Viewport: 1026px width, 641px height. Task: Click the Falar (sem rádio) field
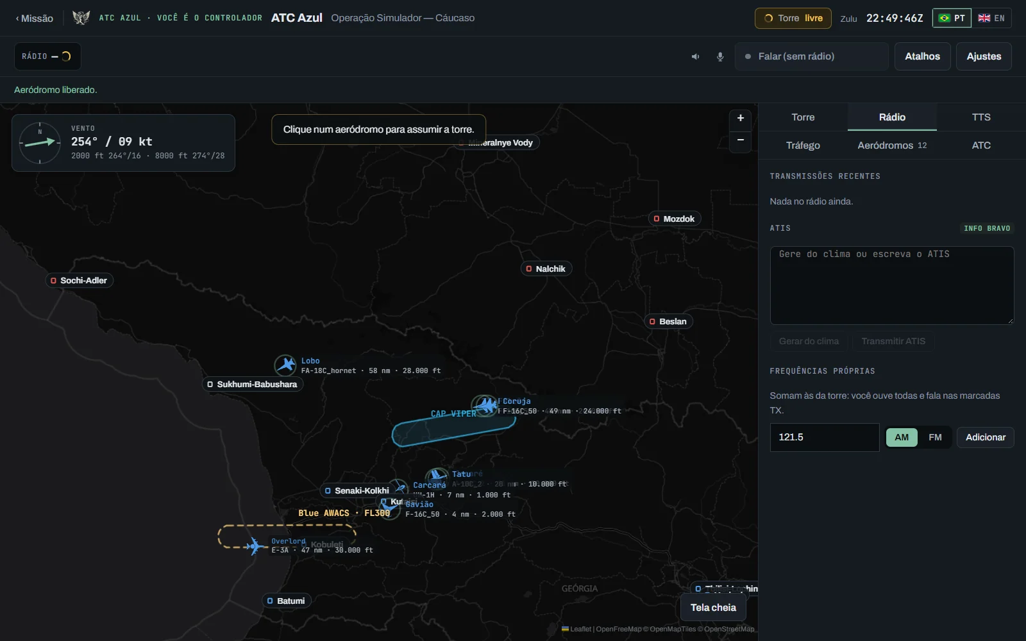click(x=812, y=56)
